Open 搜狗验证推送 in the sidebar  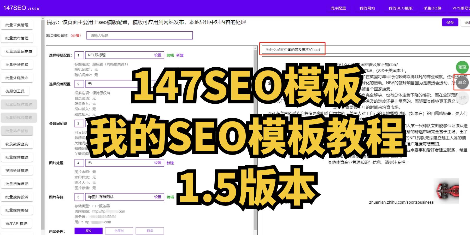click(17, 171)
